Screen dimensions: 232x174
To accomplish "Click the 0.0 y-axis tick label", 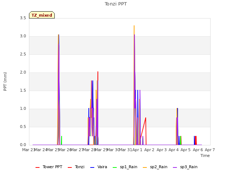I will (23, 145).
